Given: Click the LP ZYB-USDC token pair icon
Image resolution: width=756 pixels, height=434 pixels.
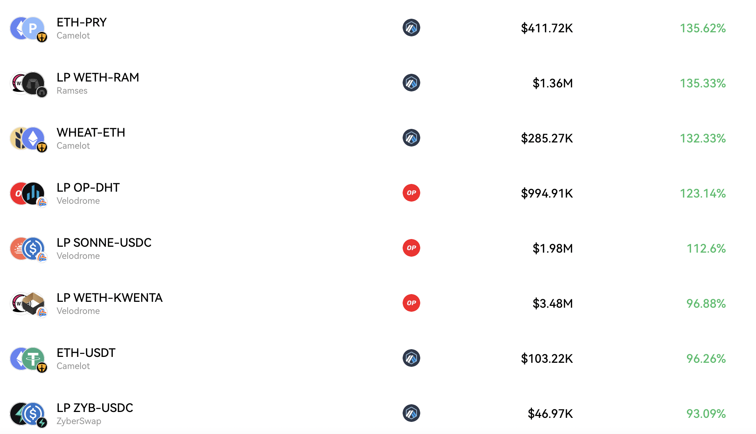Looking at the screenshot, I should (28, 414).
